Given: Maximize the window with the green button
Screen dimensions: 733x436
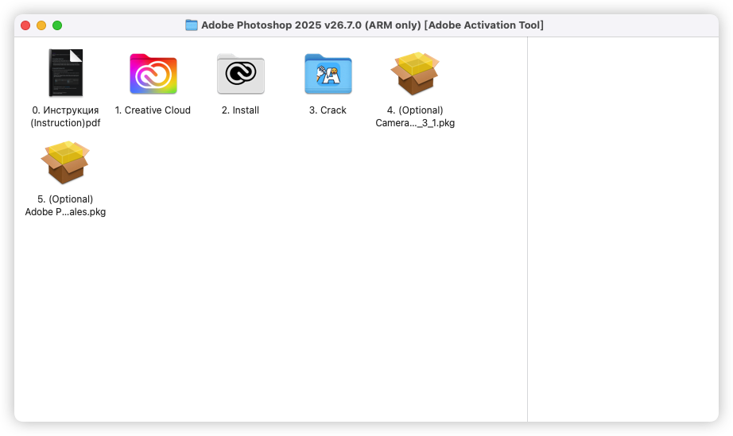Looking at the screenshot, I should (57, 25).
